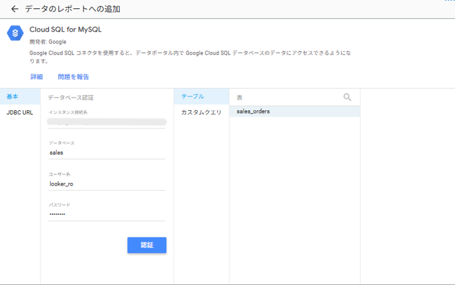Click the パスワード field
The width and height of the screenshot is (455, 285).
[107, 214]
